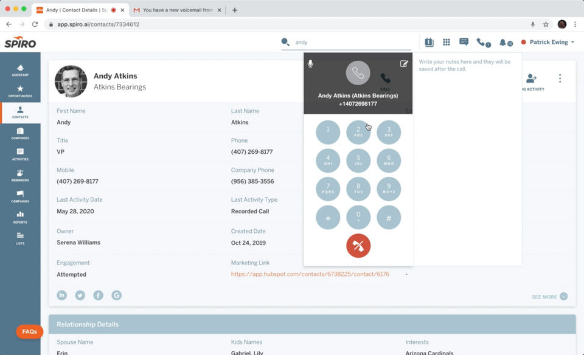584x355 pixels.
Task: Click the Spiro logo
Action: click(x=21, y=43)
